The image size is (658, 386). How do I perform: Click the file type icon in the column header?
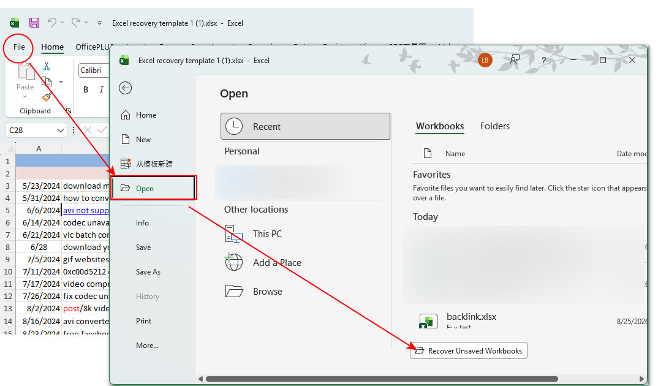pos(427,153)
